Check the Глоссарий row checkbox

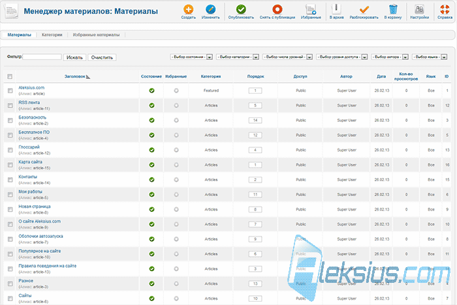pyautogui.click(x=10, y=150)
